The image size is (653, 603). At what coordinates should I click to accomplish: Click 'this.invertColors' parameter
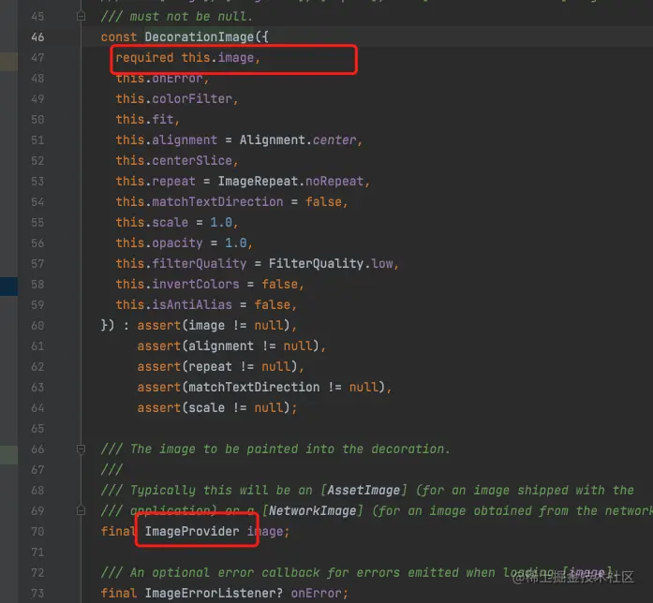pos(177,285)
